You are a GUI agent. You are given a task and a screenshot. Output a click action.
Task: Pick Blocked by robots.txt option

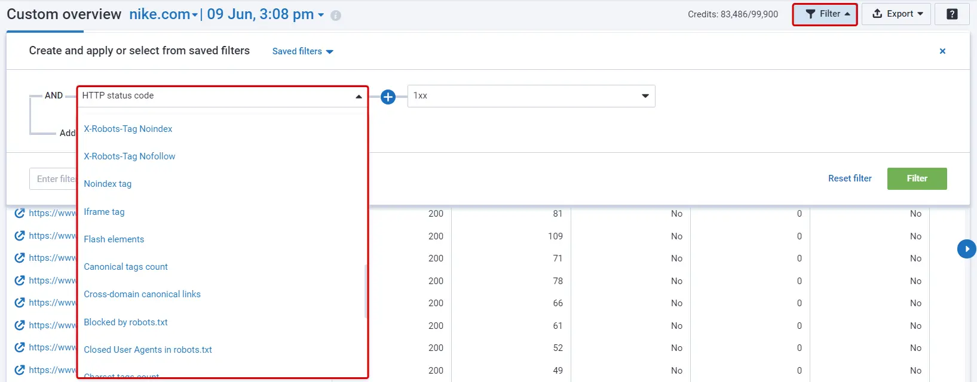(125, 322)
